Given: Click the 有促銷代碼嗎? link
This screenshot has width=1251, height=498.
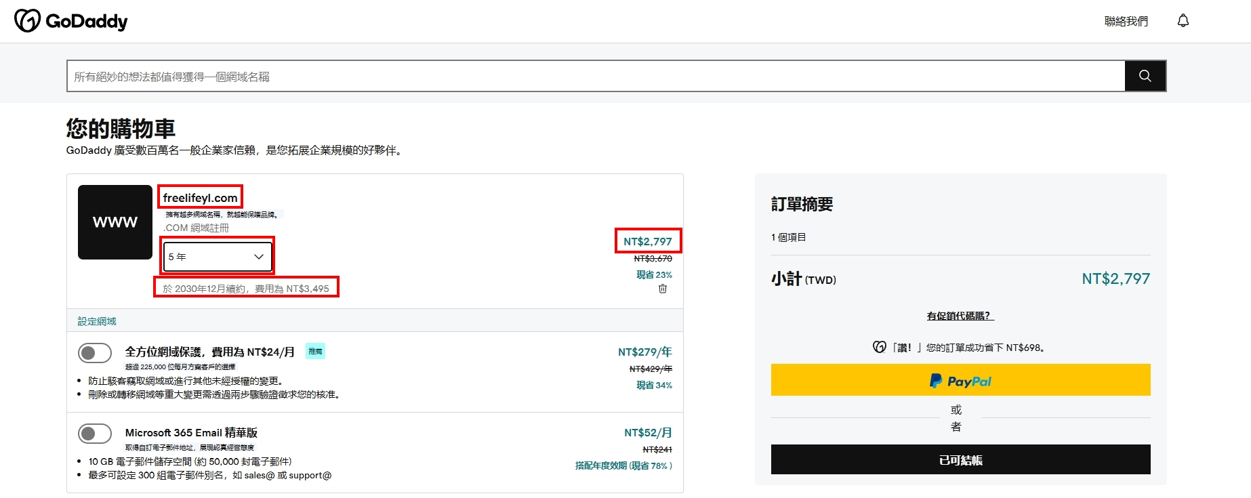Looking at the screenshot, I should click(x=960, y=316).
